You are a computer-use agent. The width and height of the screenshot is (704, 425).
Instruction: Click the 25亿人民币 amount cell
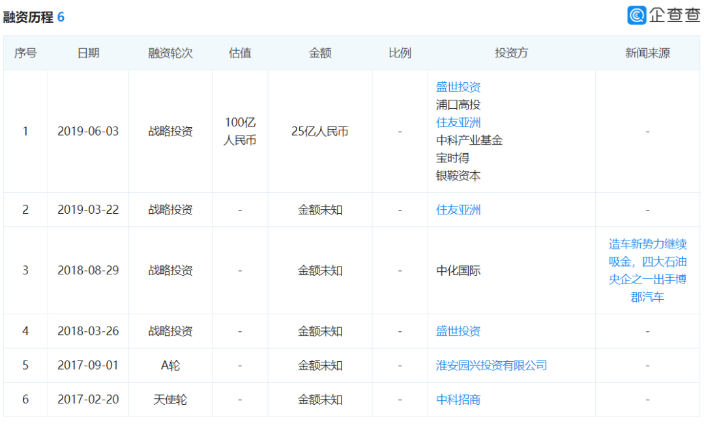(x=319, y=131)
